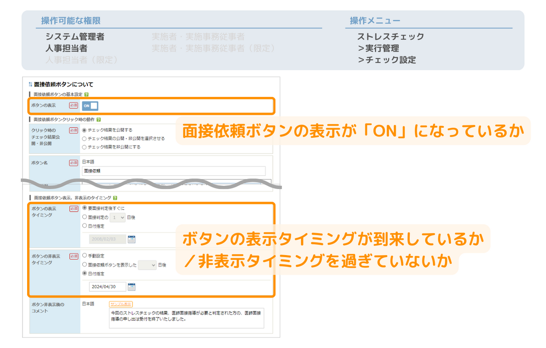This screenshot has width=546, height=348.
Task: Open calendar picker for display timing date
Action: (x=132, y=239)
